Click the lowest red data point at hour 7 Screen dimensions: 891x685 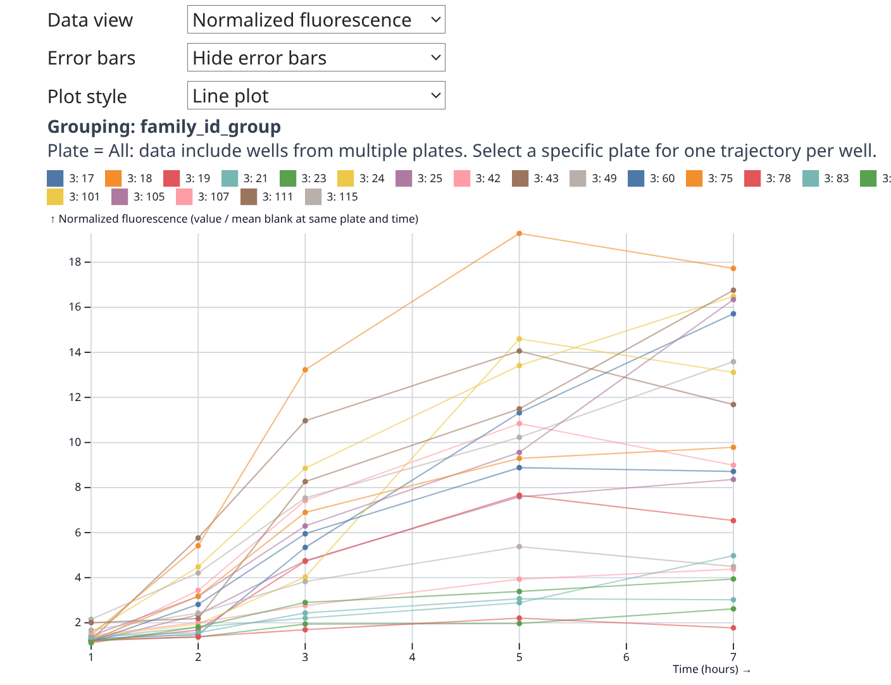(x=733, y=627)
